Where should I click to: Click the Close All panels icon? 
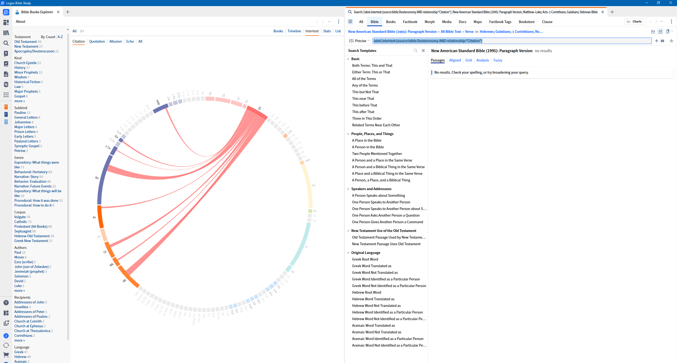point(6,323)
